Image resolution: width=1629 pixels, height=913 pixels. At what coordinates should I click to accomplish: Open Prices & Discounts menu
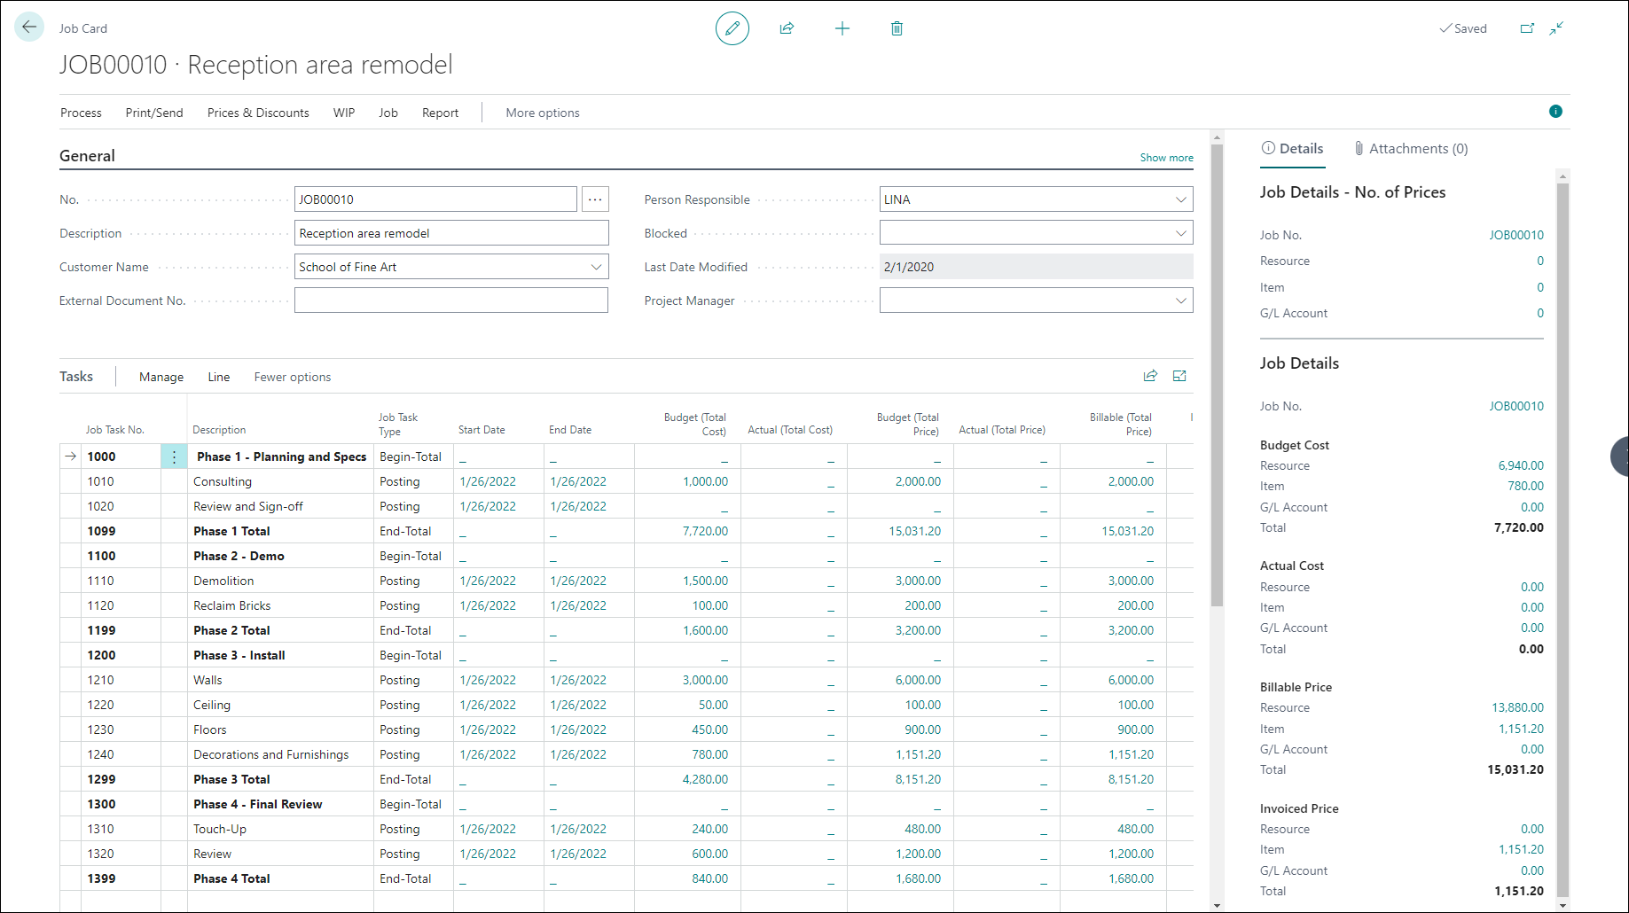[x=258, y=113]
